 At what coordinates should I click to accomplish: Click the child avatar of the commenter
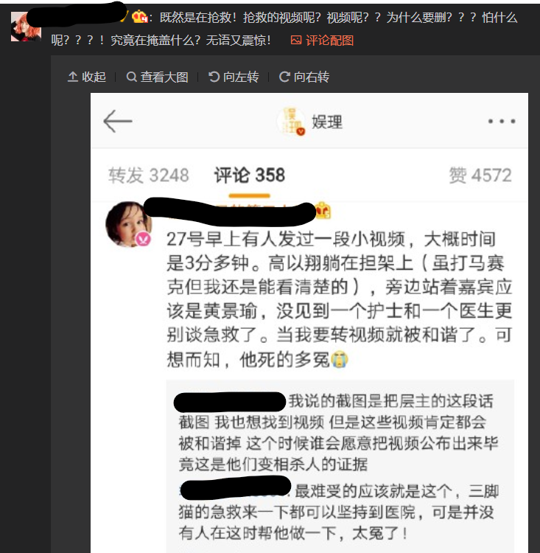[x=129, y=224]
